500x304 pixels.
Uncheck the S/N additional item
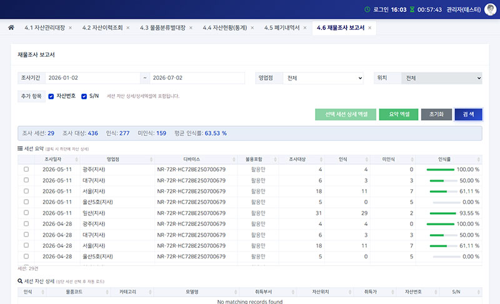click(x=84, y=97)
